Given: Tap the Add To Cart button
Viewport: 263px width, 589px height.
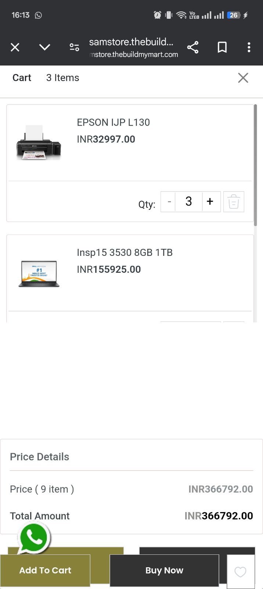Looking at the screenshot, I should [x=45, y=570].
